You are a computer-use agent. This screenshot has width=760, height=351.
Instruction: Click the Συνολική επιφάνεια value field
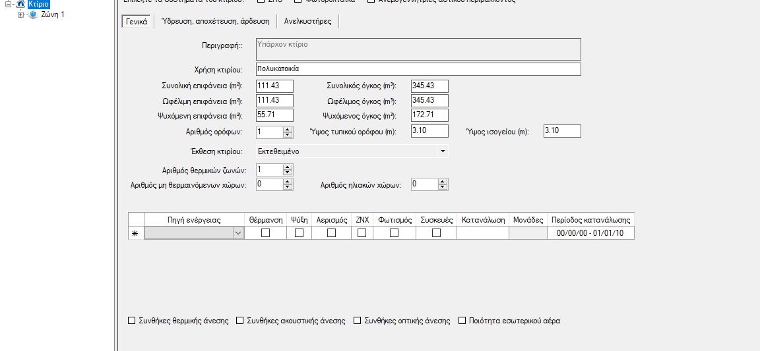tap(274, 86)
